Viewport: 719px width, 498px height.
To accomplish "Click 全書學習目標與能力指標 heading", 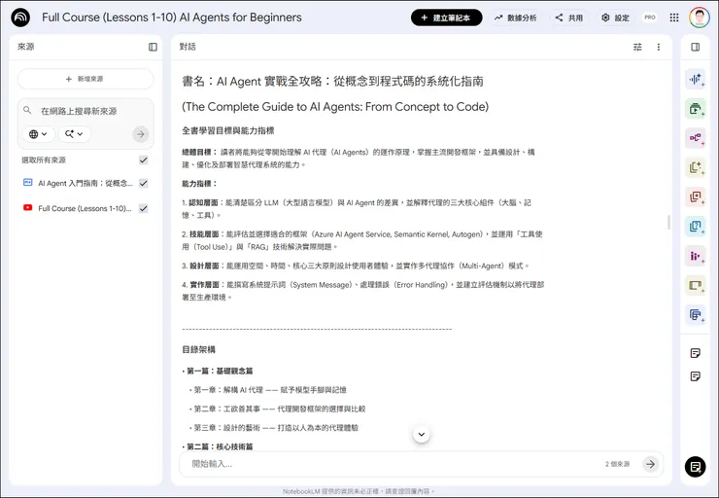I will (x=228, y=130).
